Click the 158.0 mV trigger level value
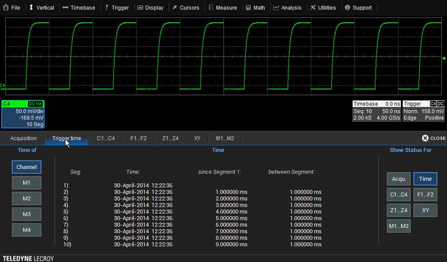Viewport: 447px width, 262px height. (x=432, y=111)
